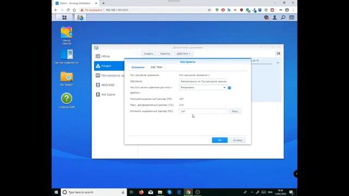Open the Mail app from taskbar

(x=151, y=192)
